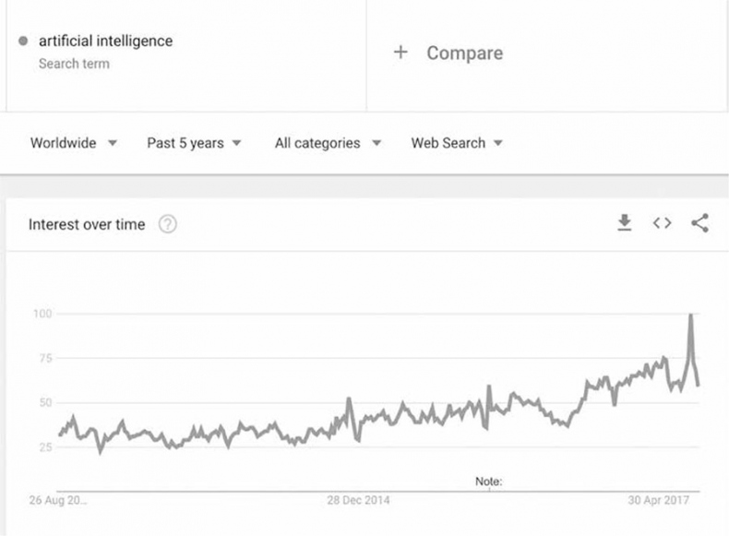Edit the "artificial intelligence" search term
Image resolution: width=729 pixels, height=536 pixels.
(x=105, y=41)
